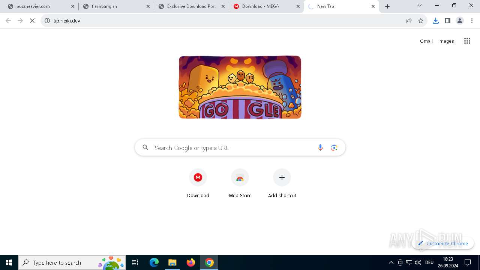The width and height of the screenshot is (480, 270).
Task: Click taskbar Type here to search box
Action: (72, 262)
